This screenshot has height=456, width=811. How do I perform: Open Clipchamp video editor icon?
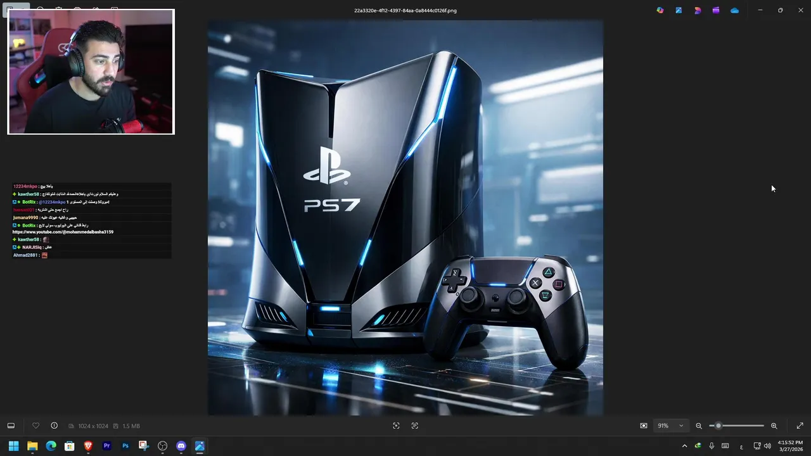coord(716,10)
